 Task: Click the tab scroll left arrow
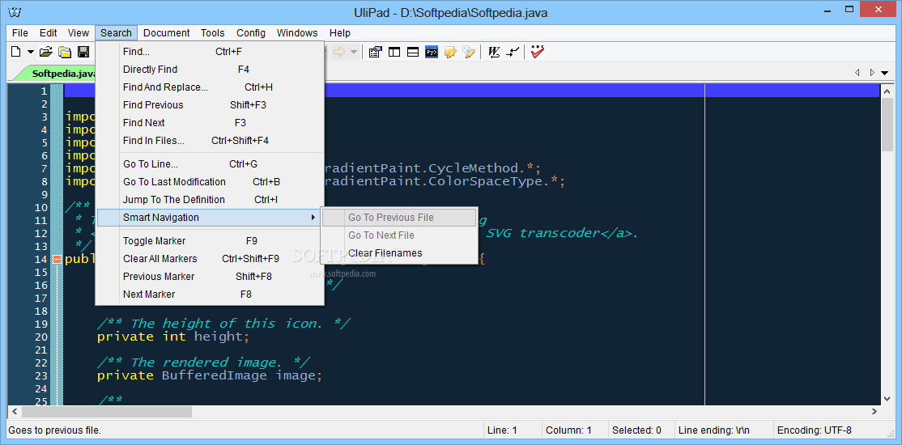857,73
